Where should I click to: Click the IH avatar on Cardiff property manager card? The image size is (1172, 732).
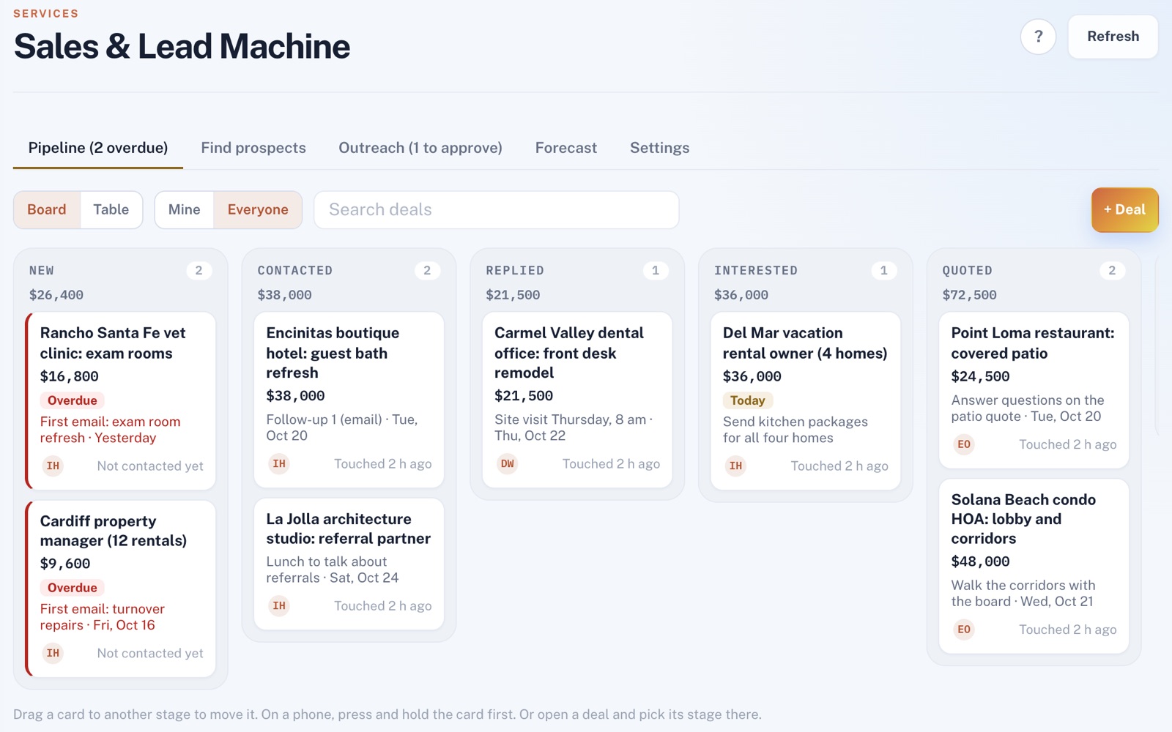[x=53, y=653]
